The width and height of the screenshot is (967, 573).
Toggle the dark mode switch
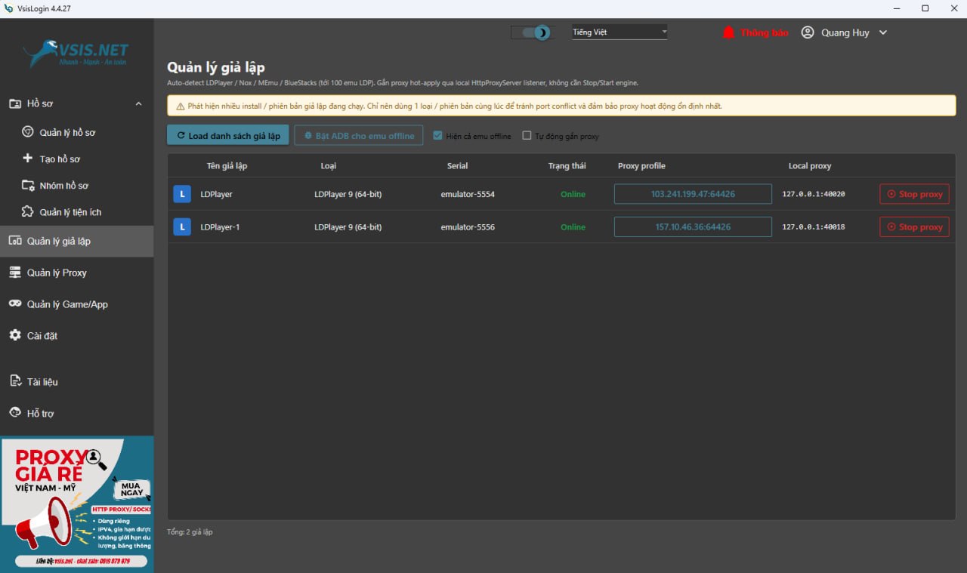pyautogui.click(x=533, y=32)
